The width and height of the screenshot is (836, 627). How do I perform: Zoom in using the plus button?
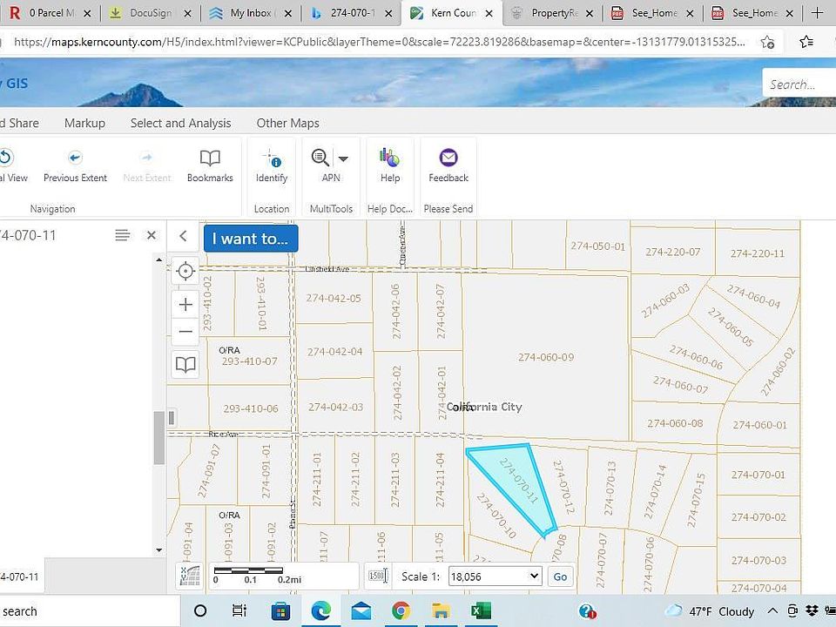(x=185, y=304)
